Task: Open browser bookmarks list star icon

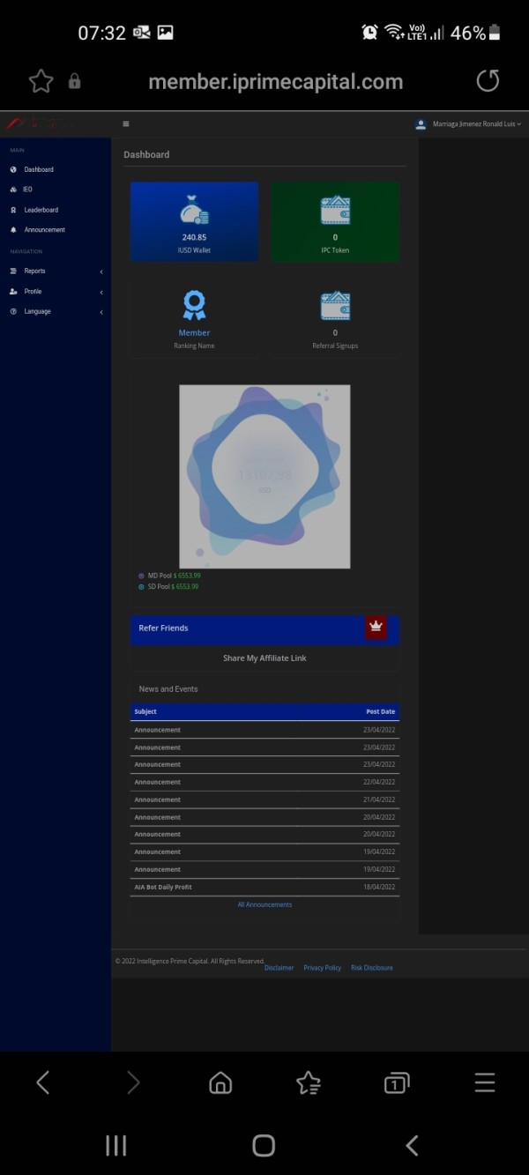Action: pos(309,1082)
